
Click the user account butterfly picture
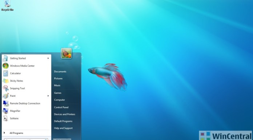(x=67, y=53)
